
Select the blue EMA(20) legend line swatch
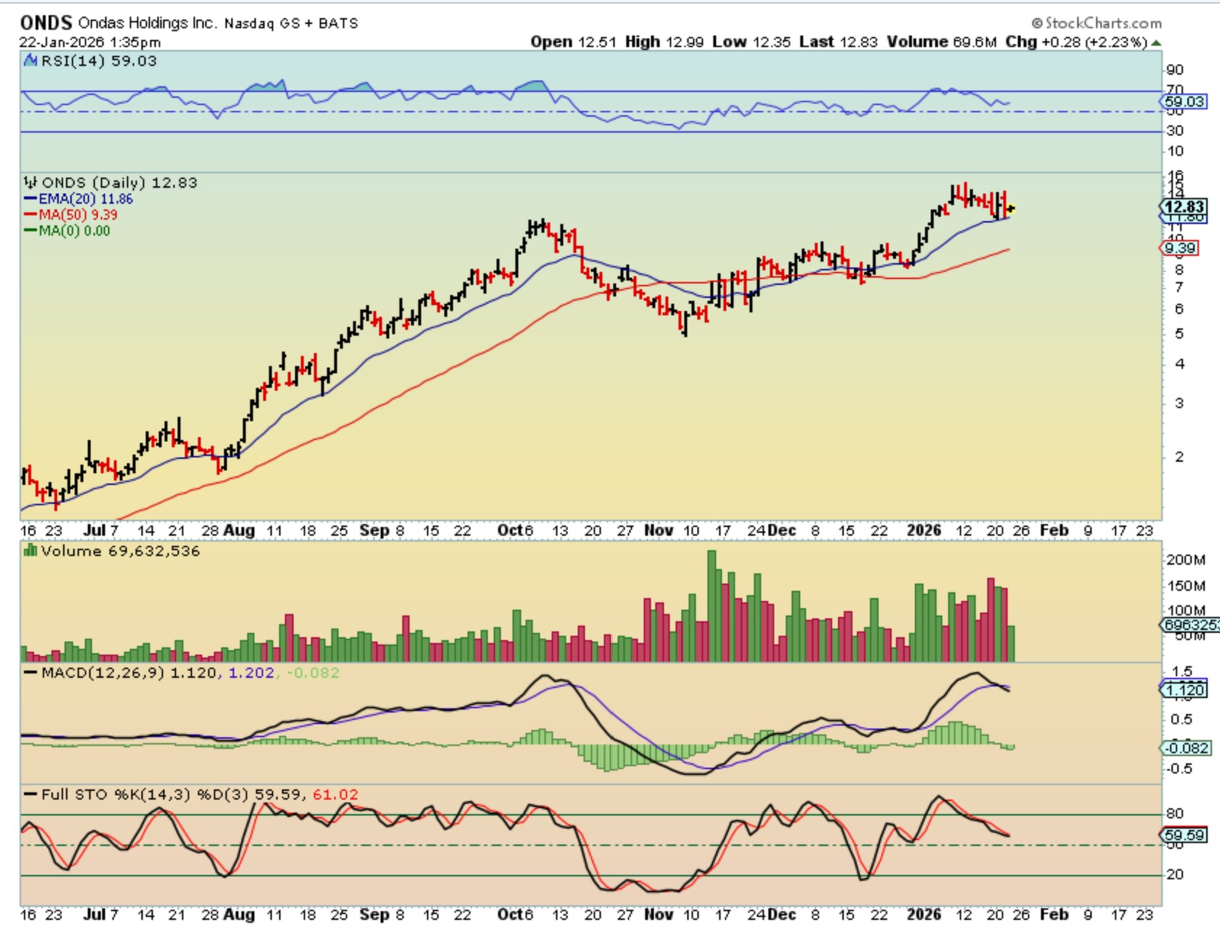click(x=30, y=199)
